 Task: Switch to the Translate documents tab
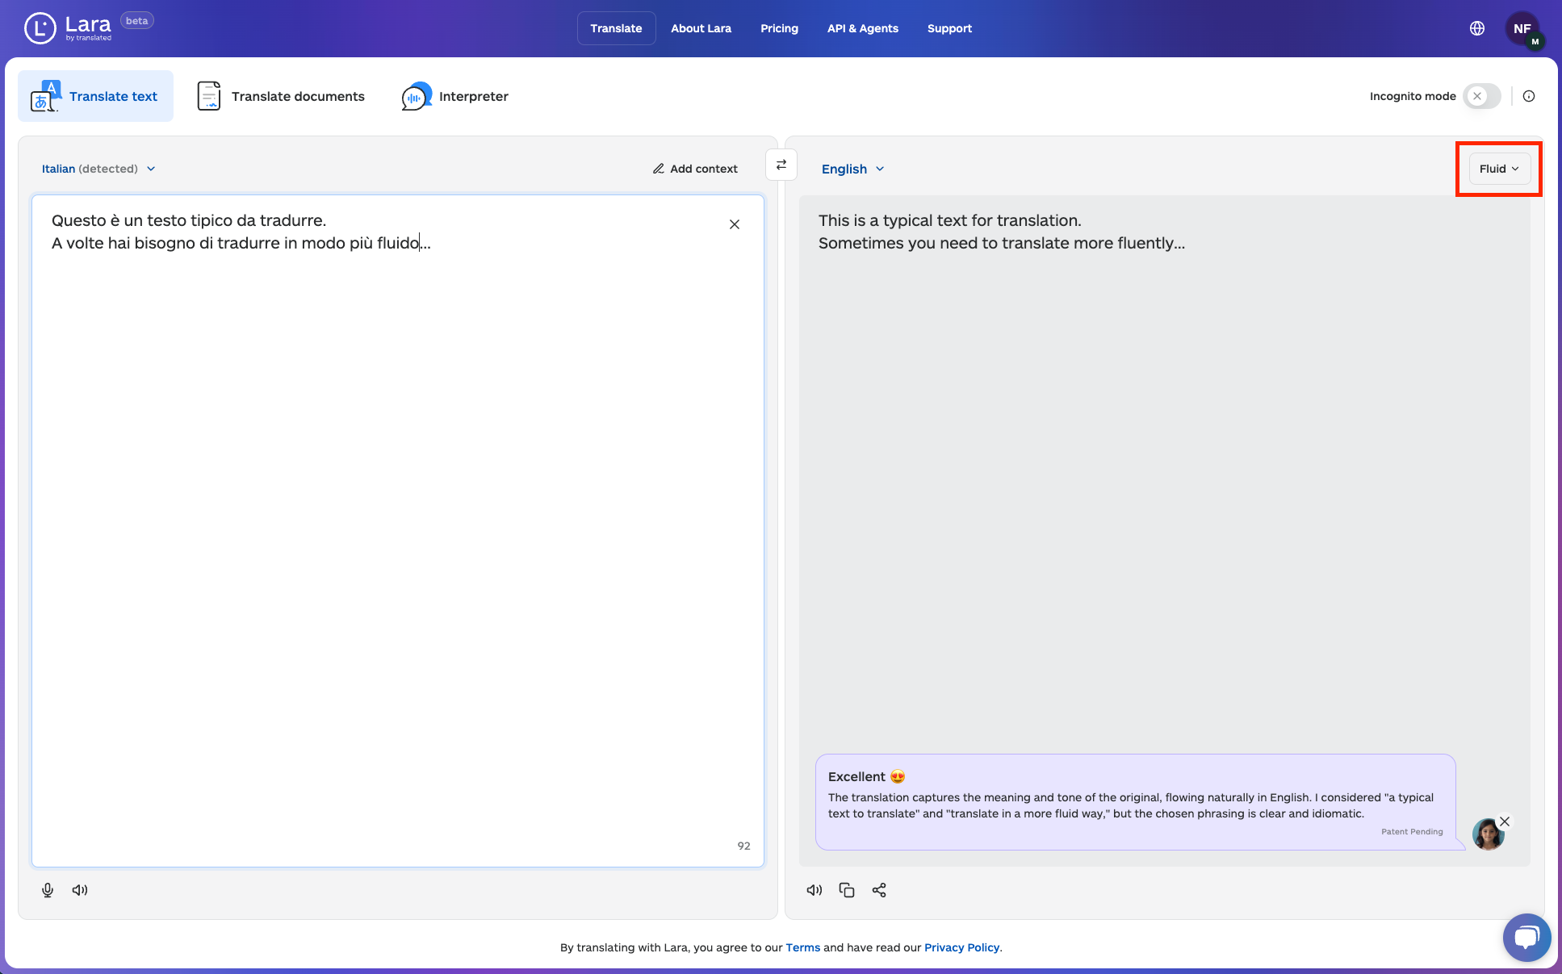[x=282, y=96]
